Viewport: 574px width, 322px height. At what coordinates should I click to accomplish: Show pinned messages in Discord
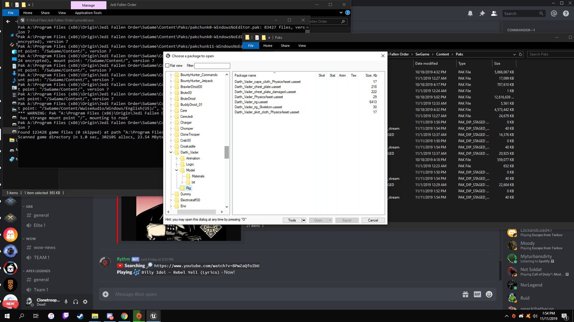coord(482,14)
